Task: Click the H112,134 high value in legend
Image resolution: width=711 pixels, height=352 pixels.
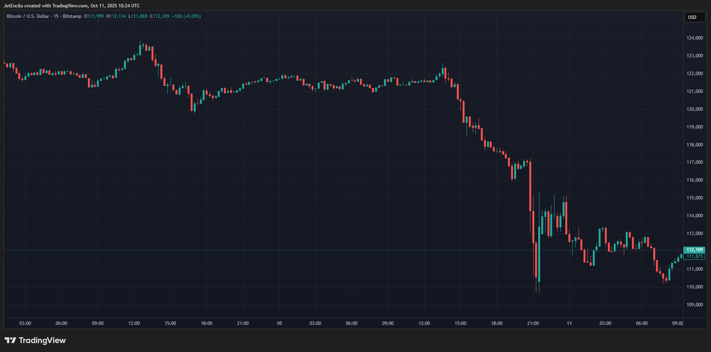Action: [116, 16]
